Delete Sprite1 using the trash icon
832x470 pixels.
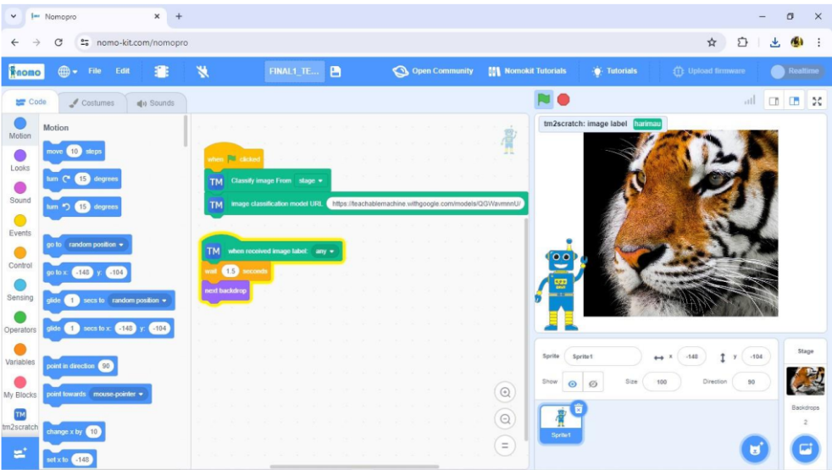pyautogui.click(x=579, y=408)
